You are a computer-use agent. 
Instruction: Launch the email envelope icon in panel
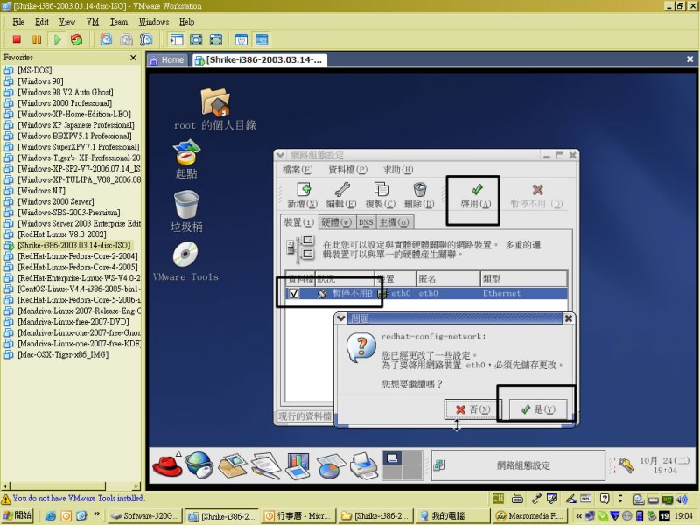(x=232, y=465)
